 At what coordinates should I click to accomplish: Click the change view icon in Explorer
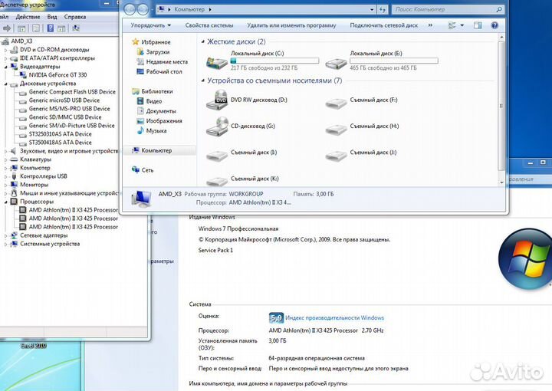tap(452, 25)
